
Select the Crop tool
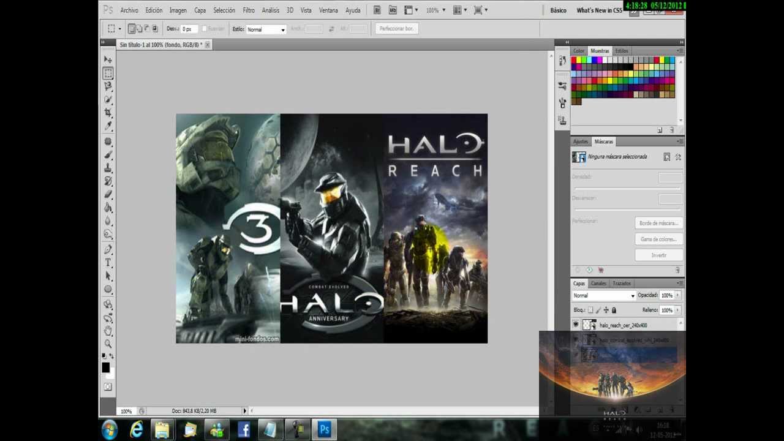pyautogui.click(x=108, y=113)
